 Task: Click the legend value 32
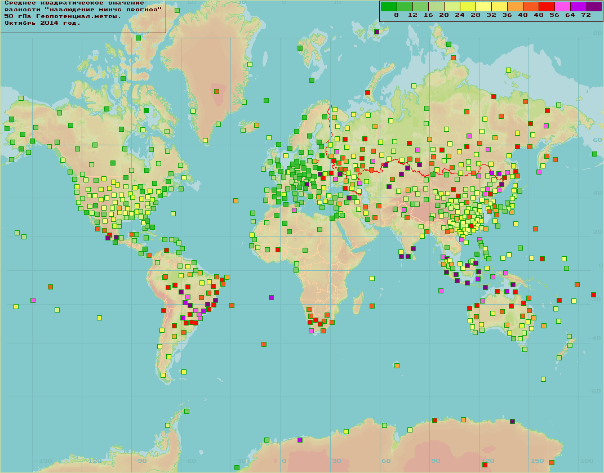point(491,15)
